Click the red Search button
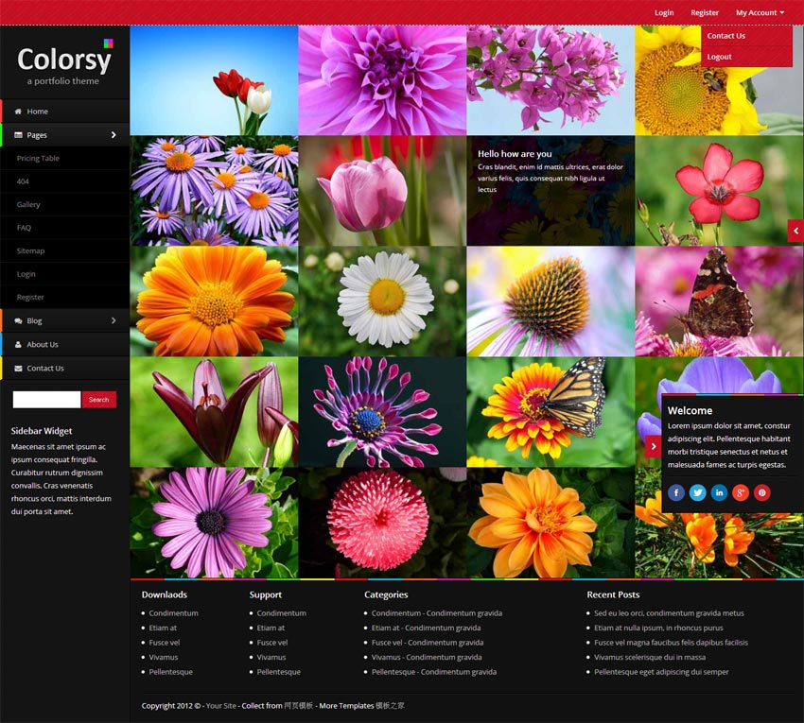This screenshot has height=723, width=804. tap(99, 400)
